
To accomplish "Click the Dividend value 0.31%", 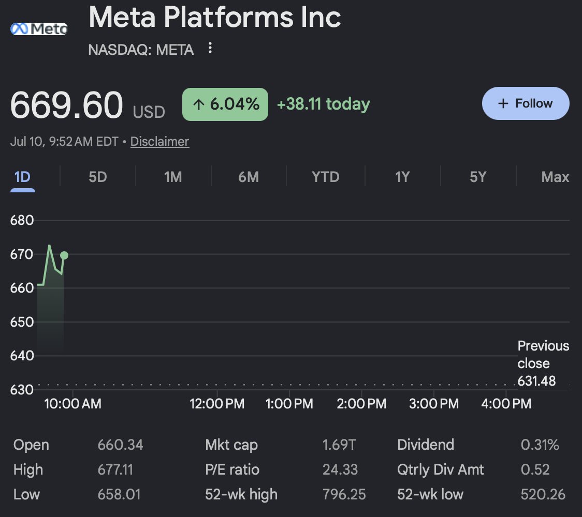I will (x=540, y=445).
